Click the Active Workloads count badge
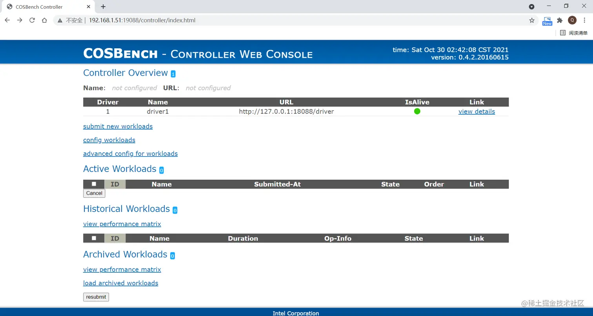Image resolution: width=593 pixels, height=316 pixels. coord(162,170)
